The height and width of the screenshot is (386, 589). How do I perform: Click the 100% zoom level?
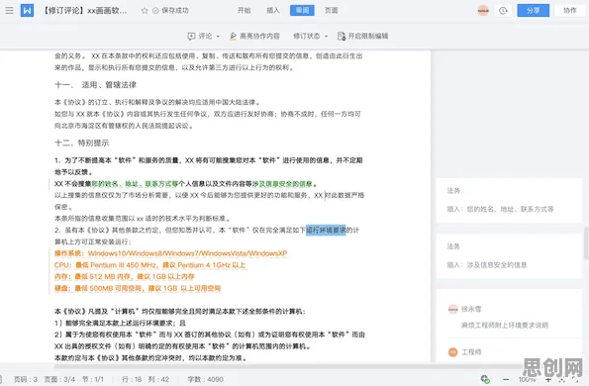tap(527, 379)
